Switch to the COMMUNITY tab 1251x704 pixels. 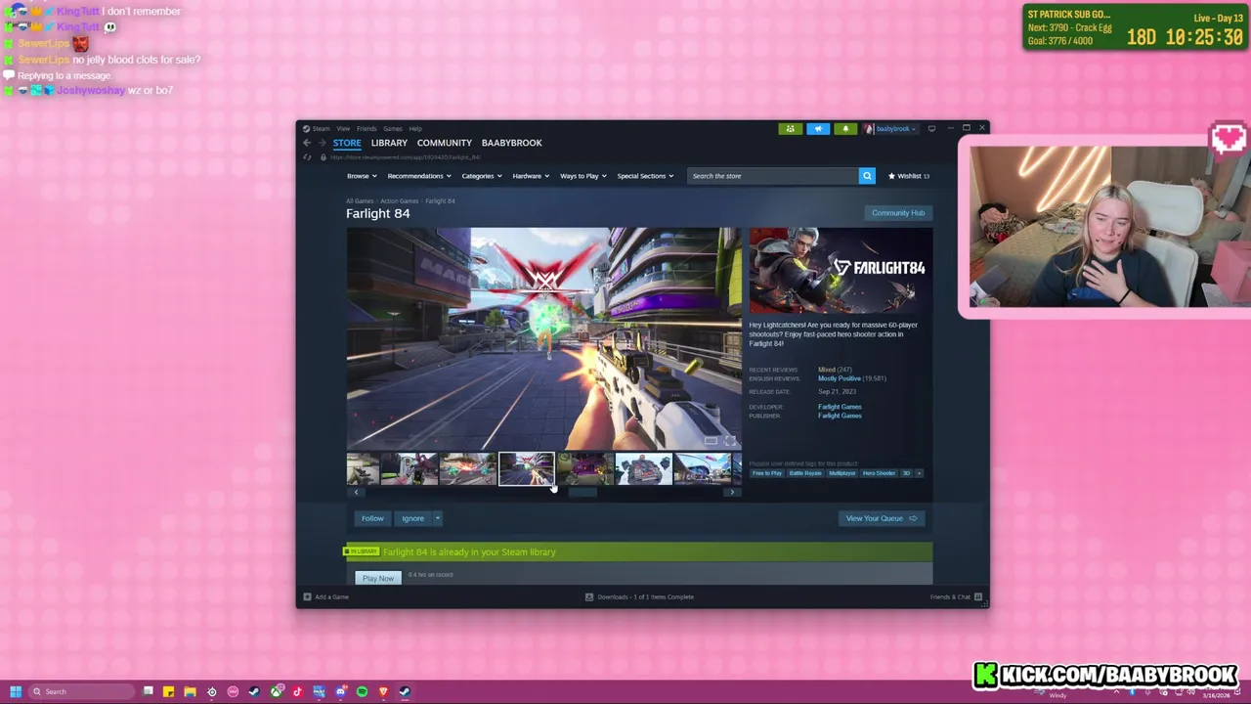[x=445, y=143]
